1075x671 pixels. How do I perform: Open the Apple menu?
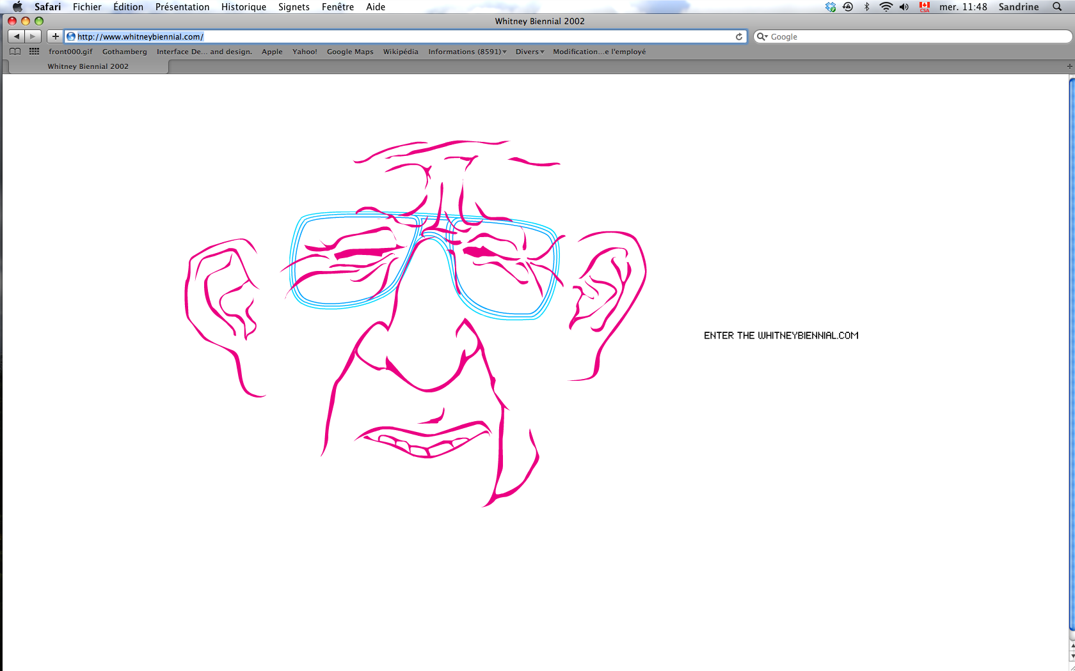click(17, 6)
